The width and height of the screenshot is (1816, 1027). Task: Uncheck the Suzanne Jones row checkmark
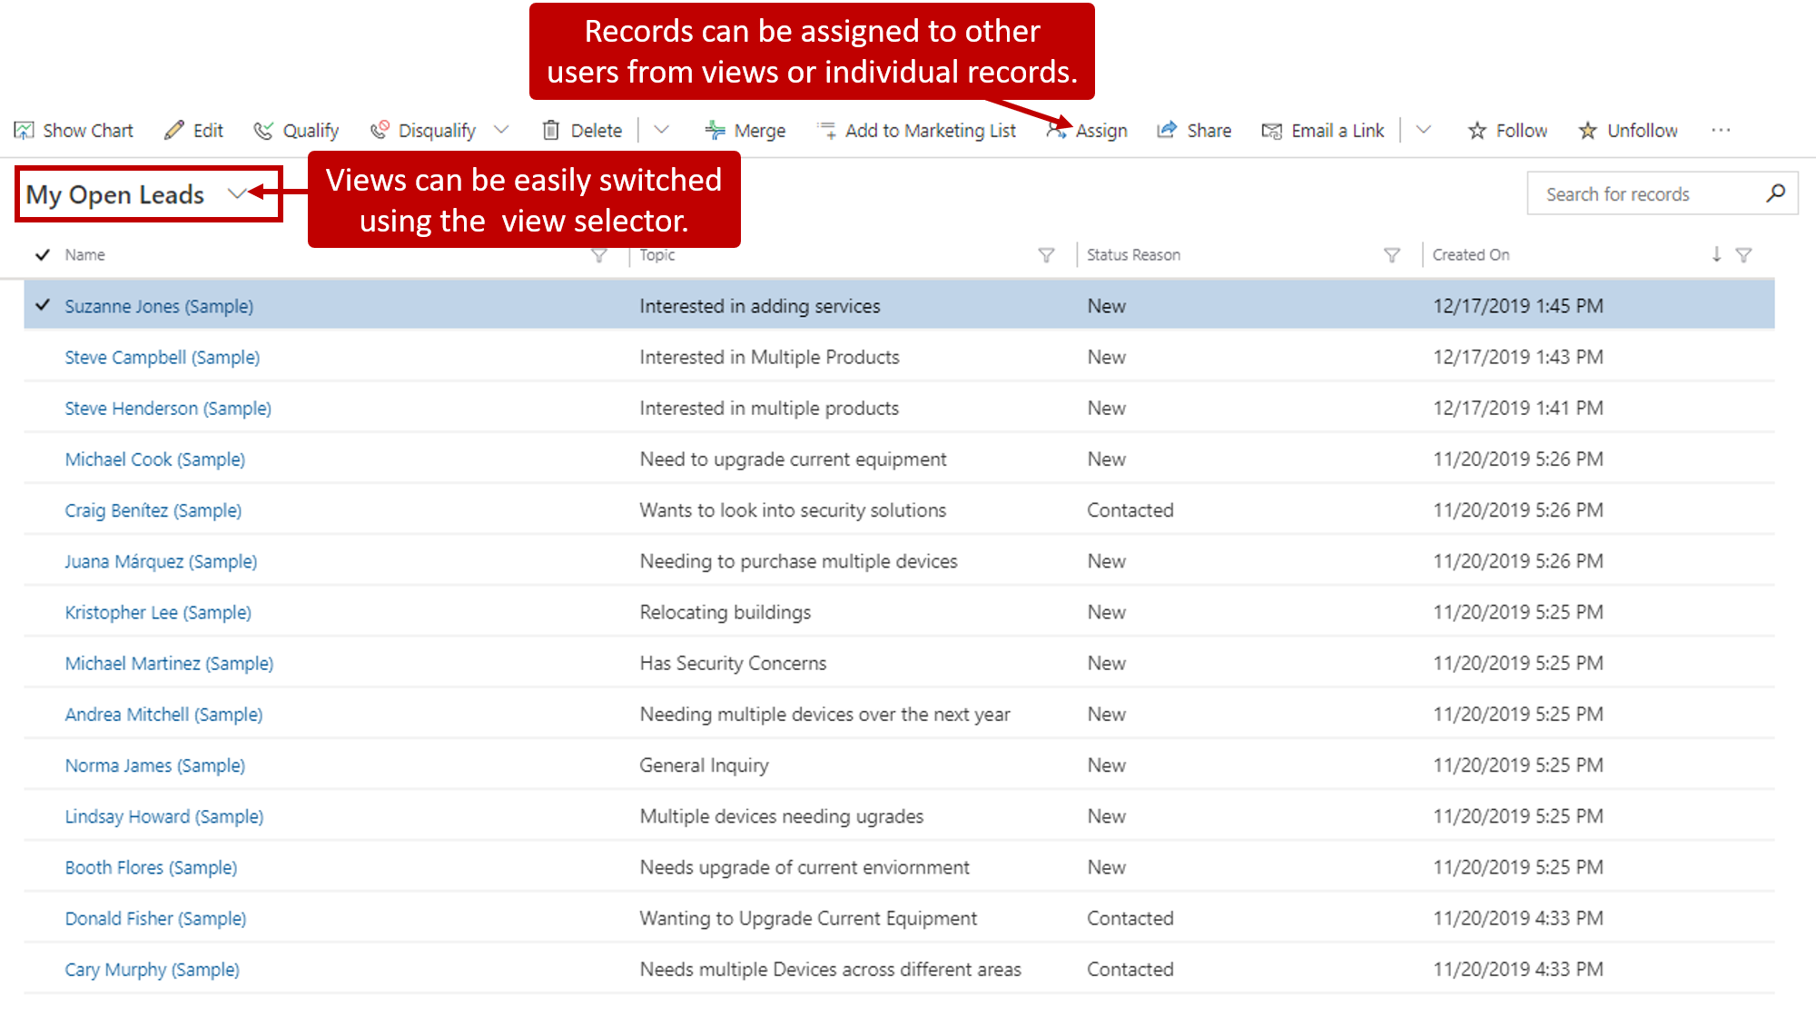pos(42,305)
